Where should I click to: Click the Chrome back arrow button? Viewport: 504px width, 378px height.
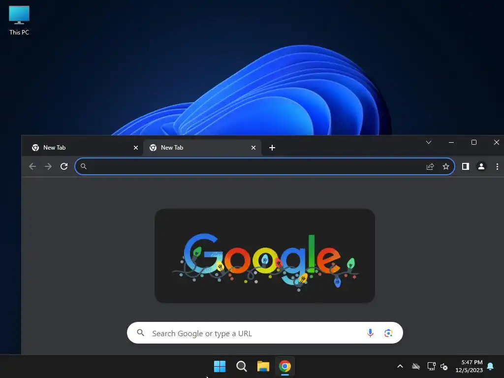pos(32,166)
